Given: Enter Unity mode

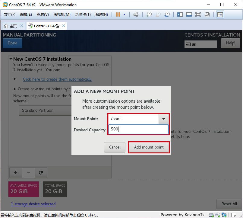Looking at the screenshot, I should coord(207,14).
